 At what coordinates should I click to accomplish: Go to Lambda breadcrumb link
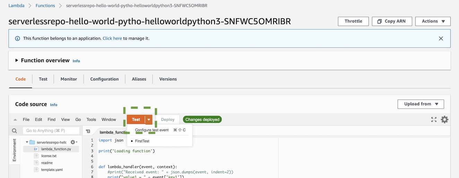tap(17, 6)
